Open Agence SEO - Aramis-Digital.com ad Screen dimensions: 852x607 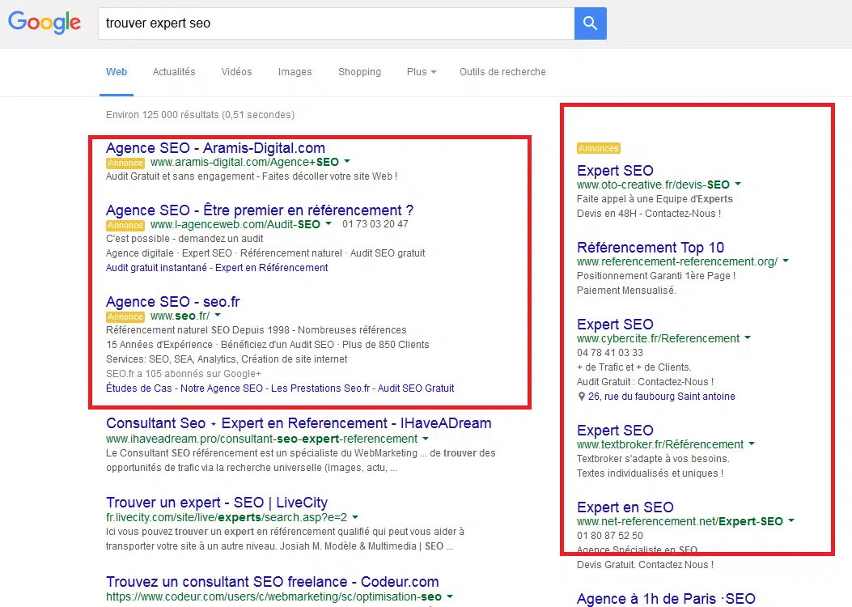tap(215, 148)
